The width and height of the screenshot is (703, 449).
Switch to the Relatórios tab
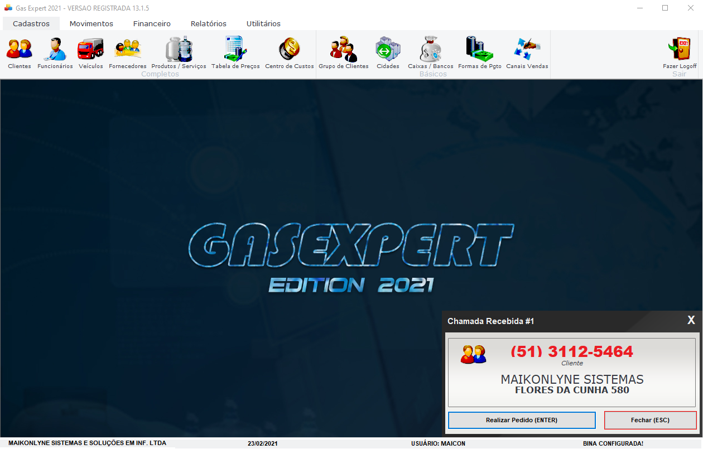(x=209, y=23)
